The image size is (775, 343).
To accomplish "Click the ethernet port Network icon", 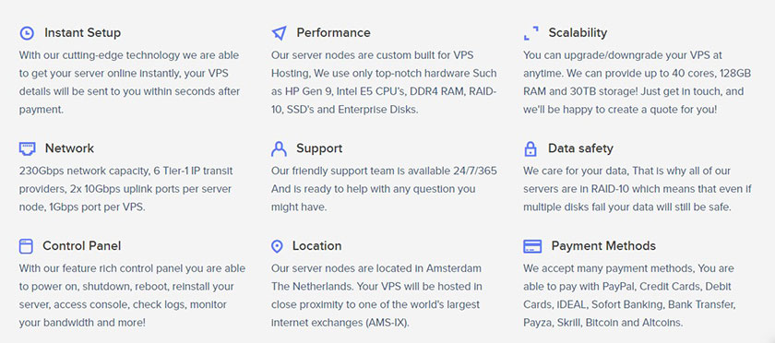I will (27, 148).
